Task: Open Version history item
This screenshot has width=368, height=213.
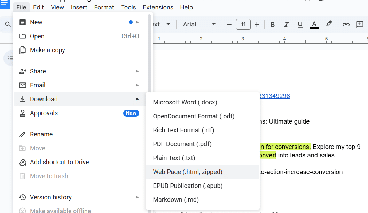Action: (x=80, y=197)
